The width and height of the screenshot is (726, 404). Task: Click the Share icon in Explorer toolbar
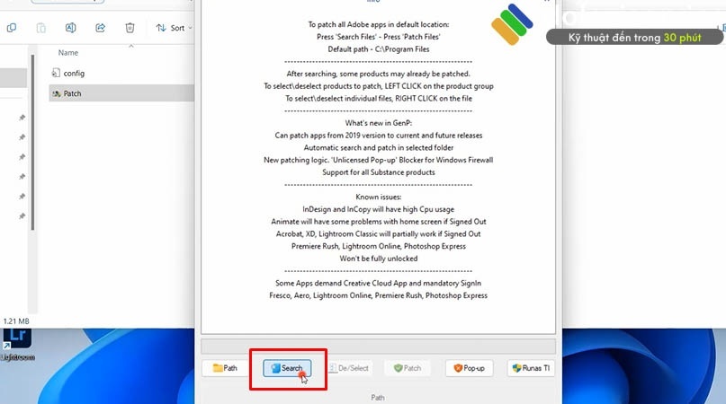[x=100, y=28]
